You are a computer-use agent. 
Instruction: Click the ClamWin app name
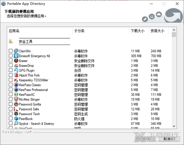pyautogui.click(x=25, y=51)
